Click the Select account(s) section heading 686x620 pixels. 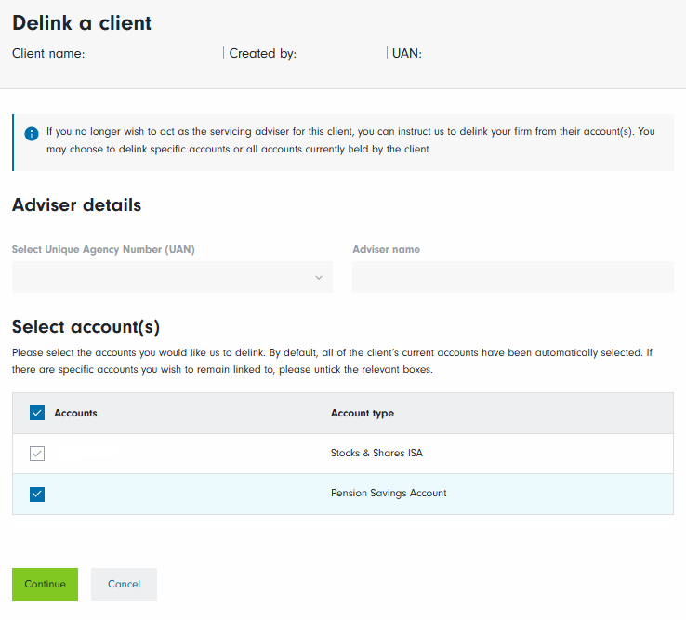point(86,326)
